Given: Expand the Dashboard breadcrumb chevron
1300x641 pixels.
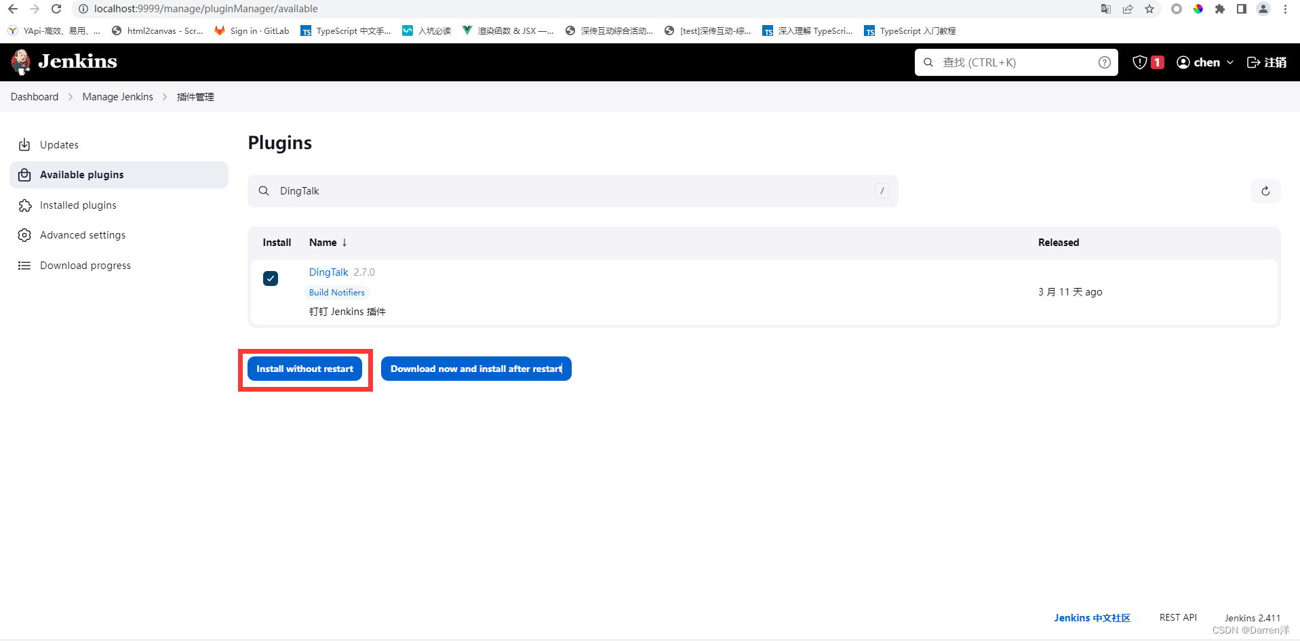Looking at the screenshot, I should [x=71, y=97].
